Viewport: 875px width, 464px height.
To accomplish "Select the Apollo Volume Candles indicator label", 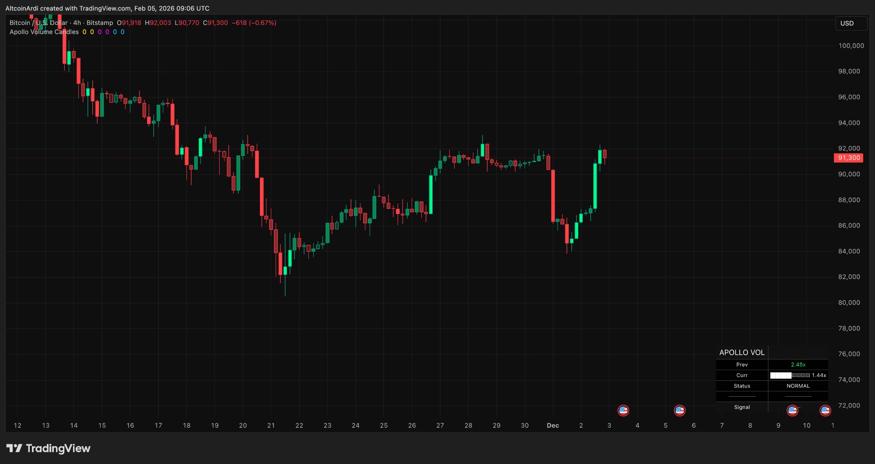I will pos(44,32).
